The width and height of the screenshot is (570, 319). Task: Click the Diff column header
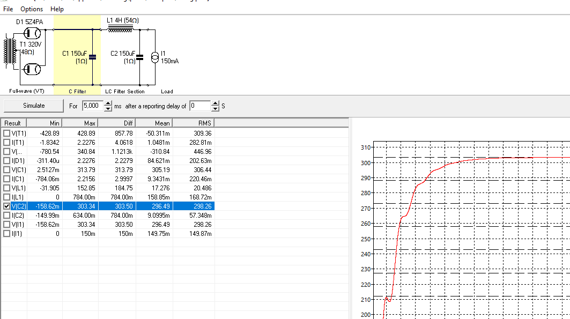117,123
